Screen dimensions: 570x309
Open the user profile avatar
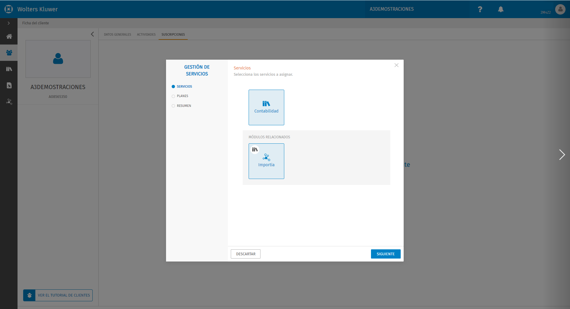(x=560, y=9)
